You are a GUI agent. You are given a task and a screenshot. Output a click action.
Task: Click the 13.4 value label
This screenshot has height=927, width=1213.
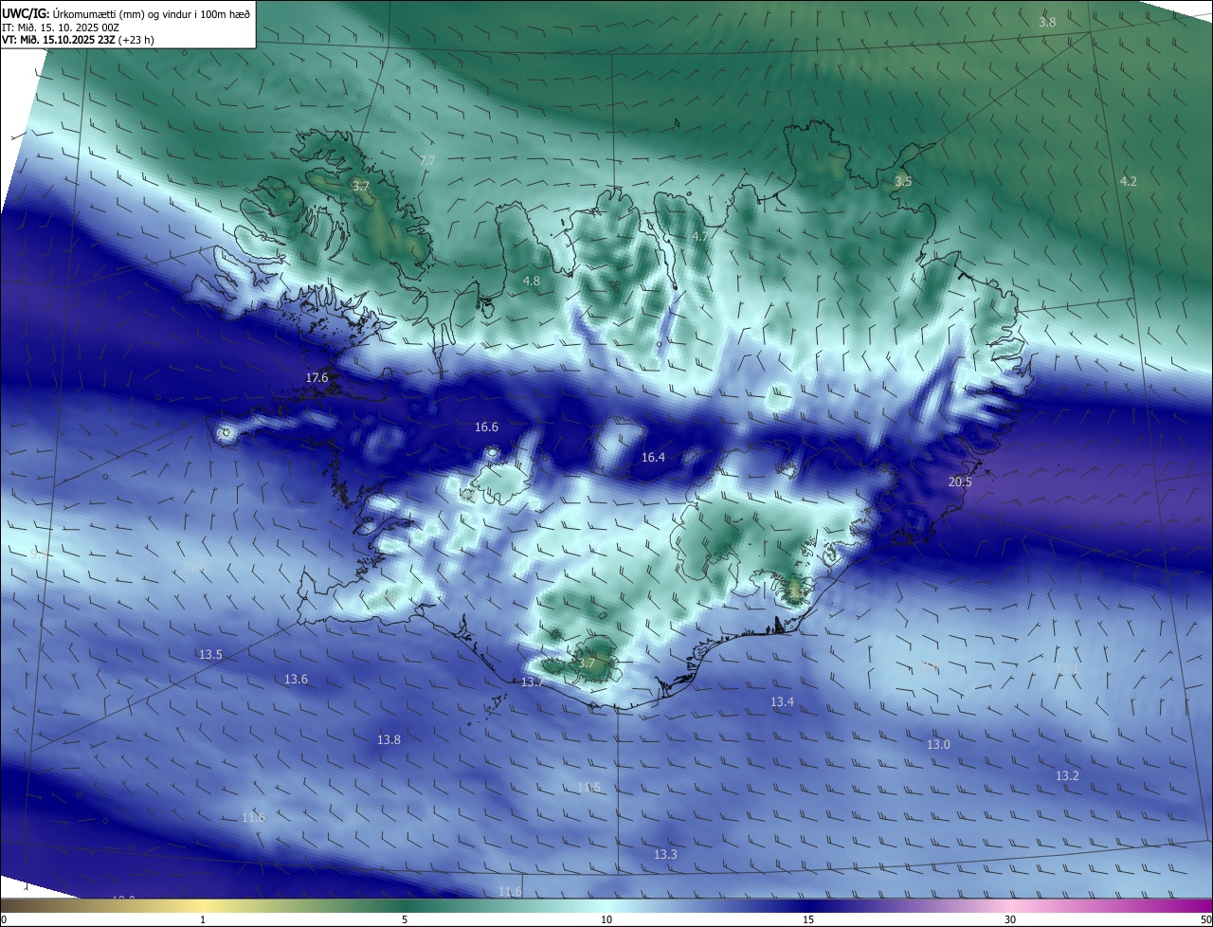[x=782, y=702]
